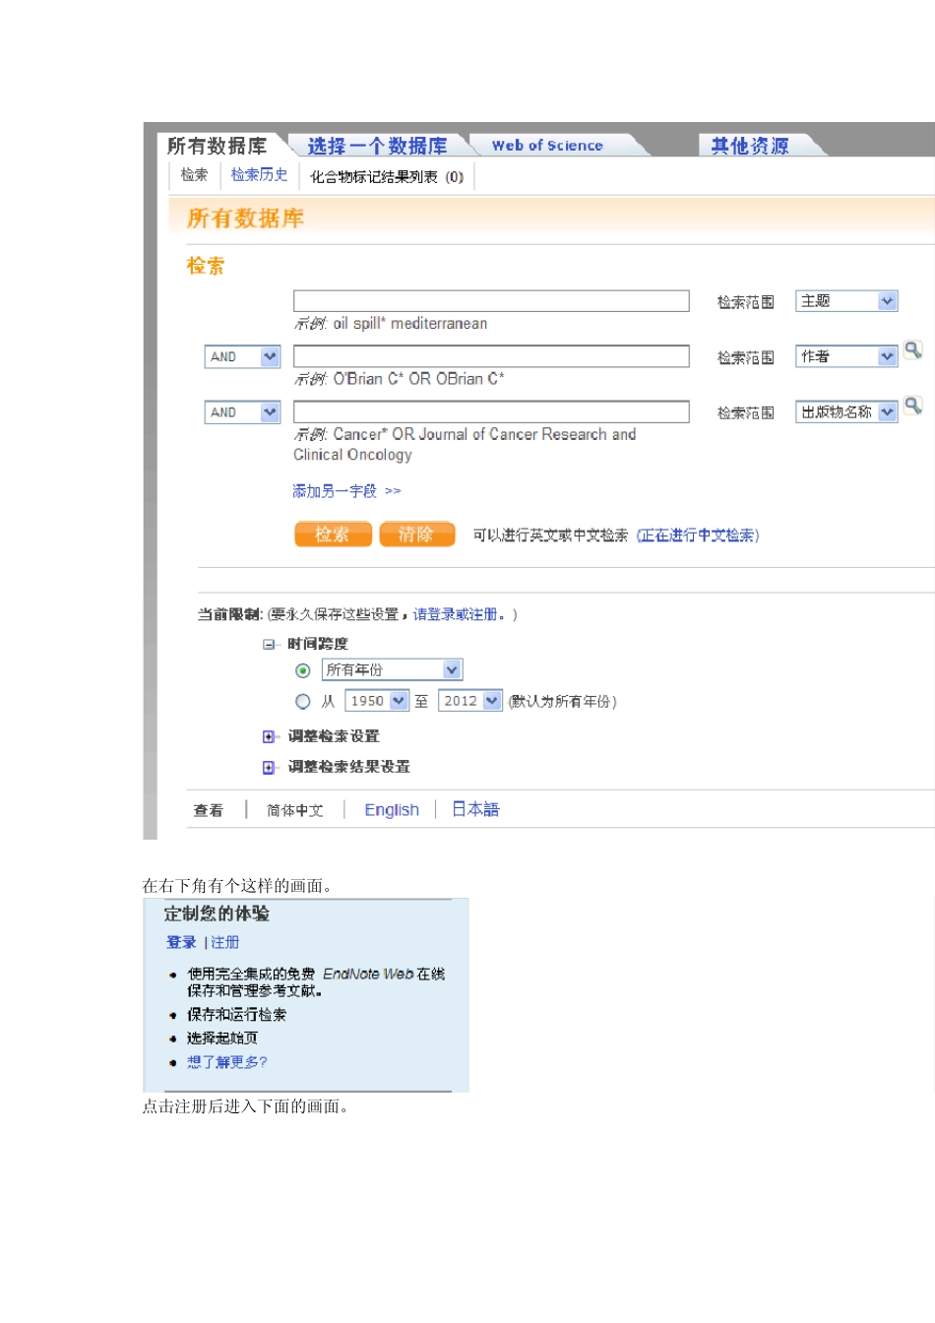
Task: Click 添加另一字段 link
Action: [x=346, y=491]
